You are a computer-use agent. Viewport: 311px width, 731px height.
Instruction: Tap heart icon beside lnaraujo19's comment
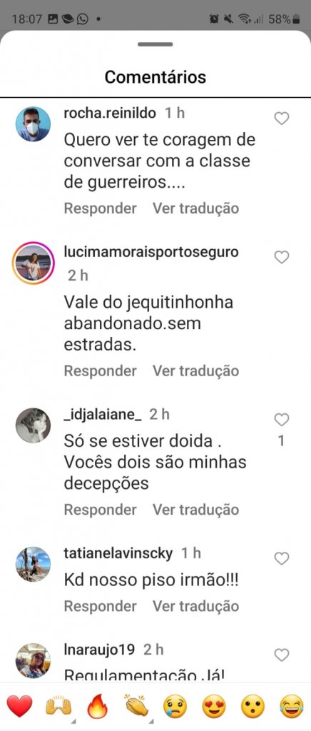281,655
